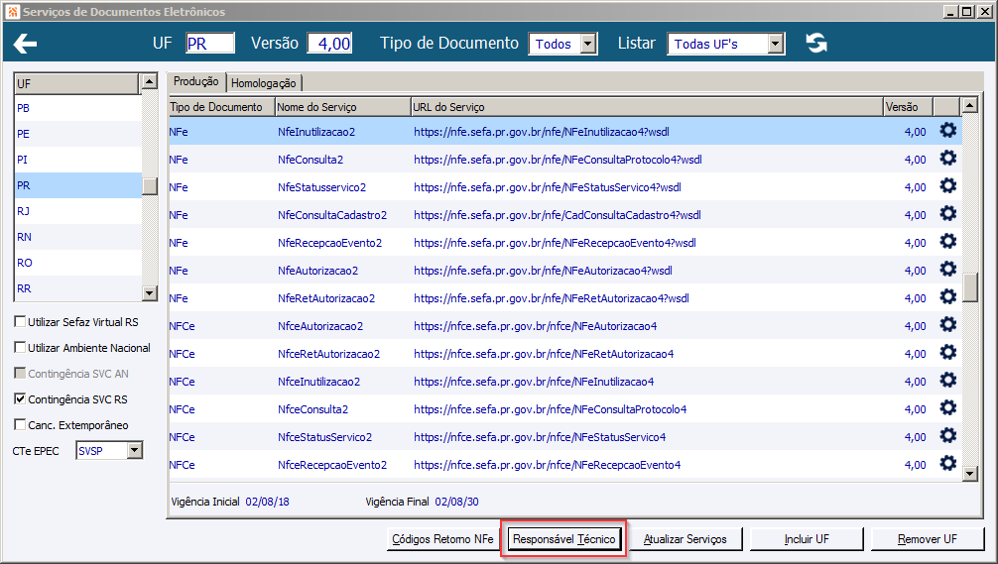Open the CTe EPEC SVSP dropdown
This screenshot has height=564, width=998.
click(x=134, y=450)
